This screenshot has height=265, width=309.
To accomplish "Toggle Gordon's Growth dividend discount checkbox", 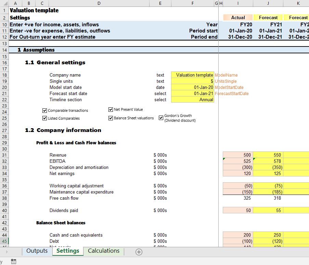I will click(161, 118).
